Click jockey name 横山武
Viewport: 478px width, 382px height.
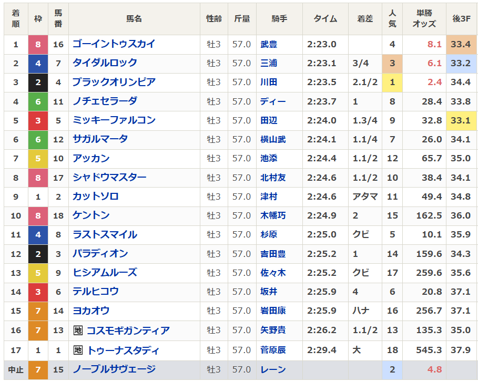click(273, 140)
